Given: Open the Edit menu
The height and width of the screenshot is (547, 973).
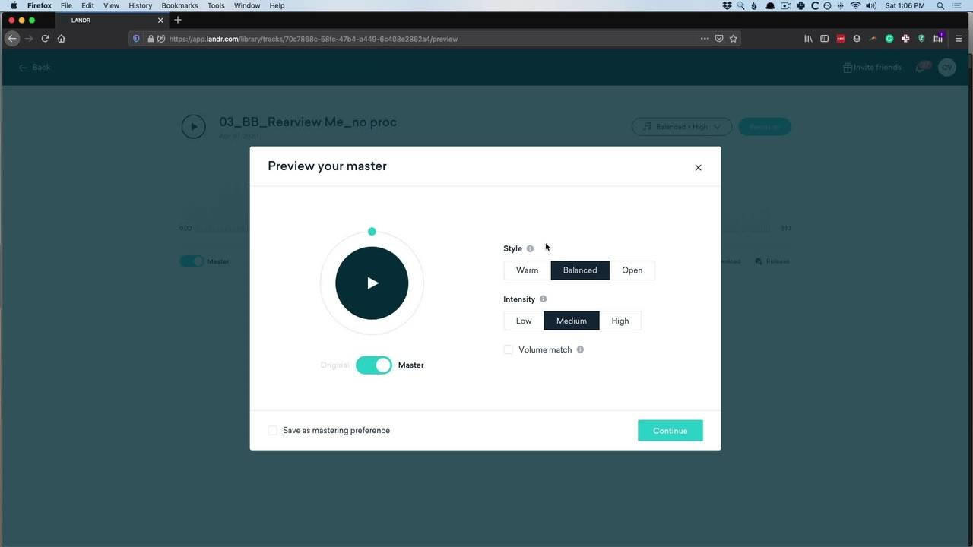Looking at the screenshot, I should click(x=88, y=5).
